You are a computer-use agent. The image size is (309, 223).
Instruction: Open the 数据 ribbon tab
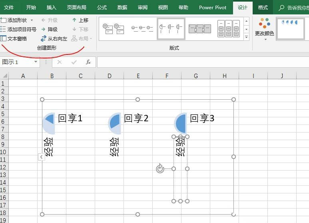pos(122,8)
